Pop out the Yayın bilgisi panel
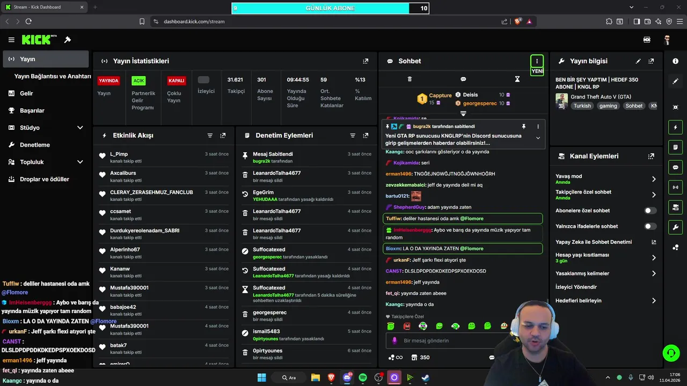The height and width of the screenshot is (386, 687). 651,61
